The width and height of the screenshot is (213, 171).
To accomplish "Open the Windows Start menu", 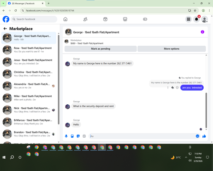I will tap(4, 157).
